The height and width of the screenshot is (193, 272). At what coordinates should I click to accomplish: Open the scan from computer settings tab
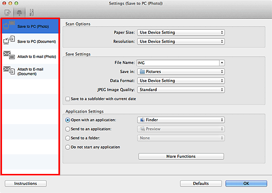tap(8, 13)
